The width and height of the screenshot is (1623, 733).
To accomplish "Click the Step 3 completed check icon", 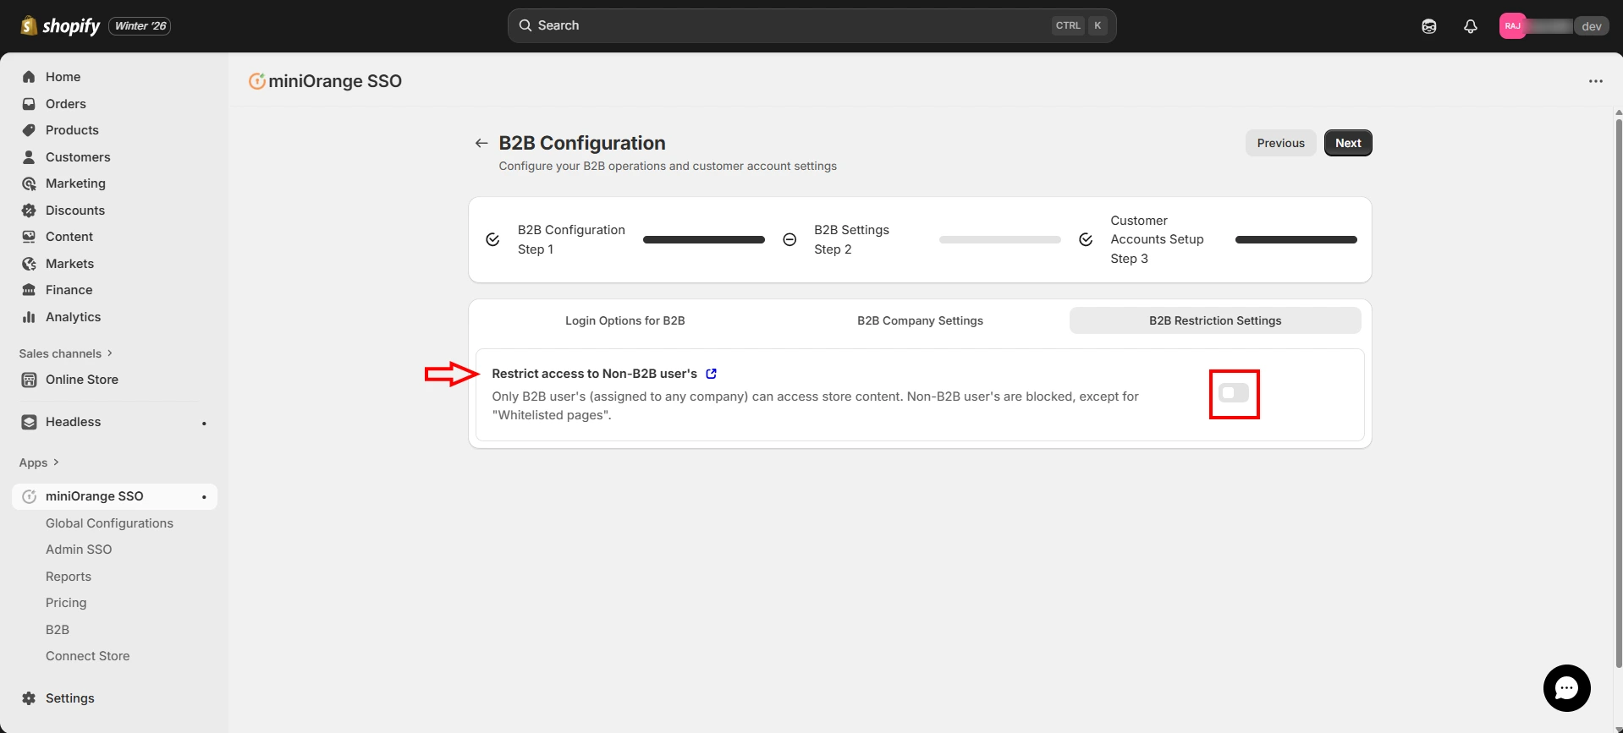I will coord(1086,239).
